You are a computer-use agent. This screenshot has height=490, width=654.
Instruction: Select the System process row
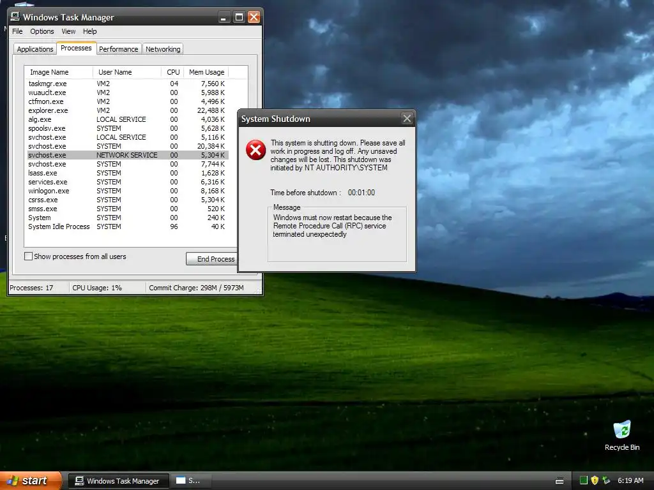127,218
